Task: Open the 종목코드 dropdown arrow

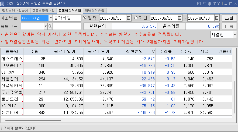Action: (45, 26)
